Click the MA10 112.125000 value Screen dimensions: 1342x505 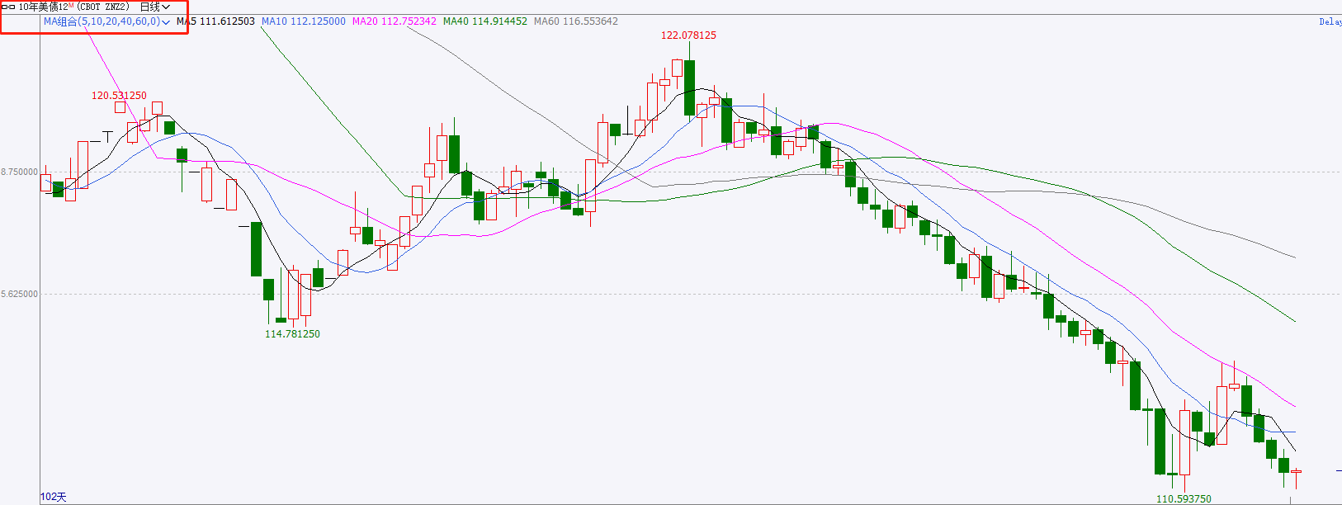point(304,21)
